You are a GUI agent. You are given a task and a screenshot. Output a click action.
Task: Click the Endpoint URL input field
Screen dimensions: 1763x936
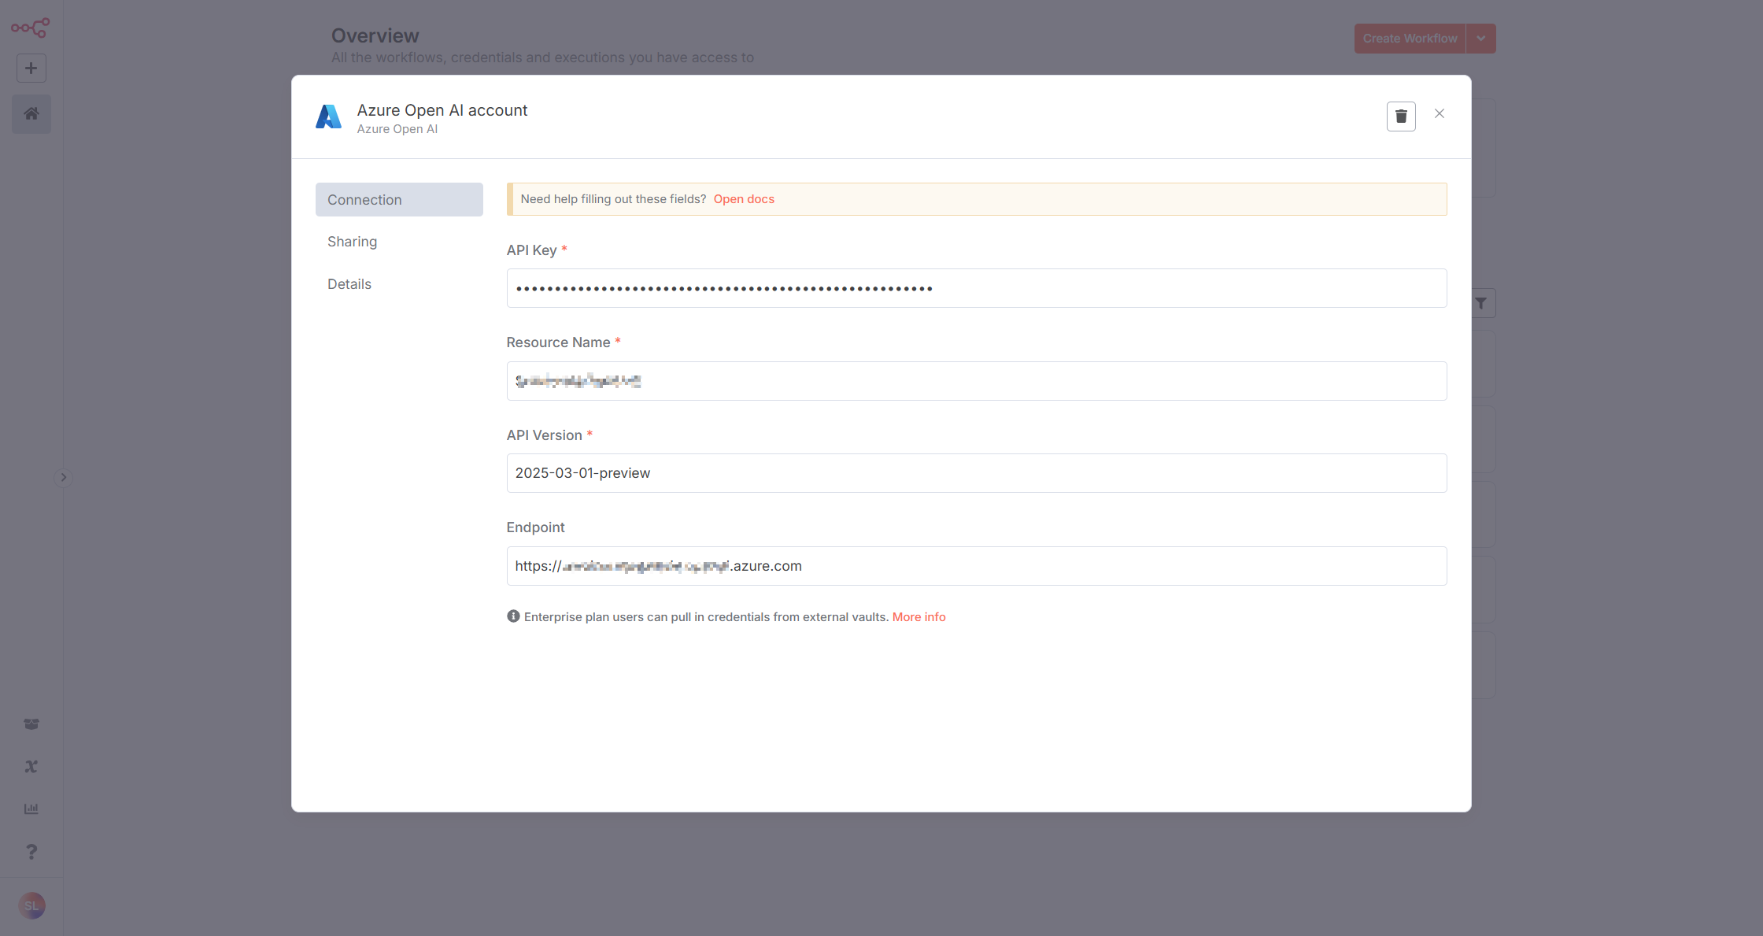(x=977, y=566)
